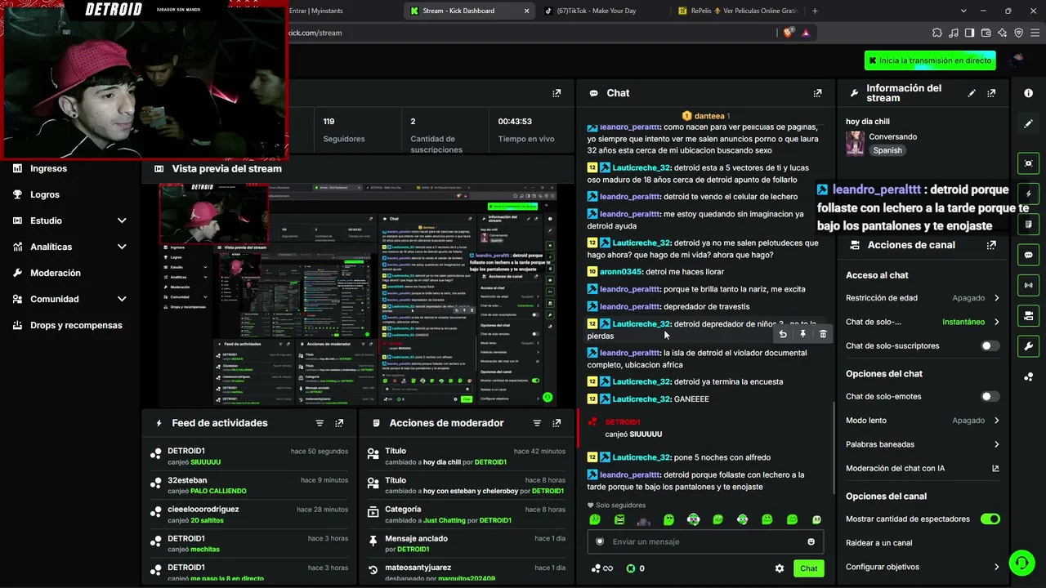Filter the Acciones de moderador list
The height and width of the screenshot is (588, 1046).
(x=537, y=423)
